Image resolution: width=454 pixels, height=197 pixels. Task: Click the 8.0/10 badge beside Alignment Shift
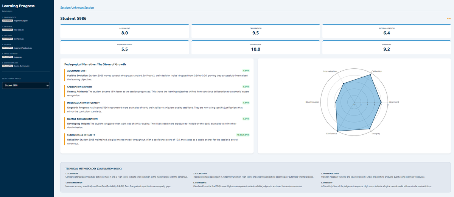point(246,71)
